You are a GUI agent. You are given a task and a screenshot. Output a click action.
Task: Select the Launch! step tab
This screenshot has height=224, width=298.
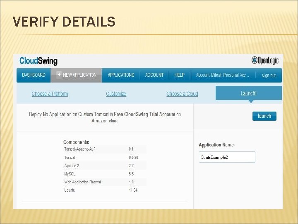(249, 93)
